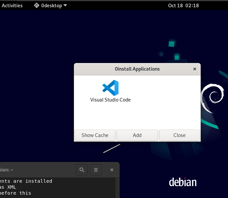The image size is (228, 198).
Task: Click the Close button in dialog
Action: pos(179,135)
